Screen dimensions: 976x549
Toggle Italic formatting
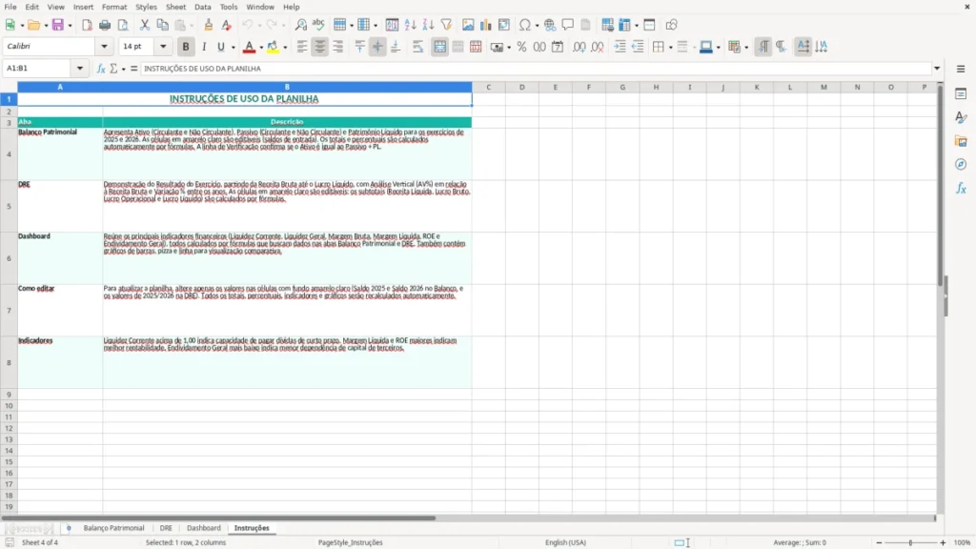[x=204, y=47]
